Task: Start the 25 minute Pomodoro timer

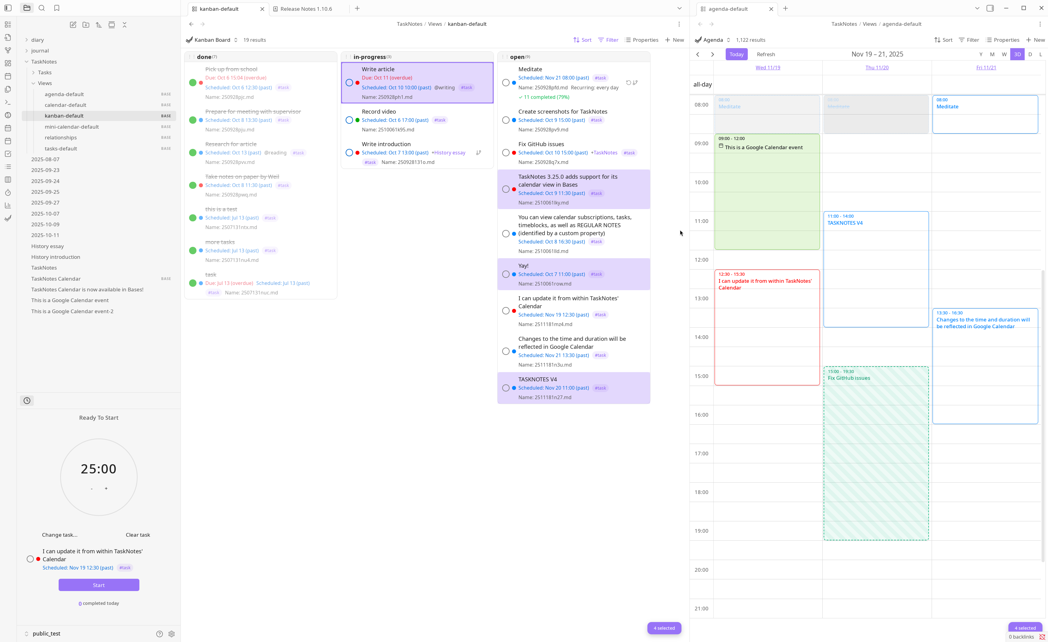Action: pos(99,585)
